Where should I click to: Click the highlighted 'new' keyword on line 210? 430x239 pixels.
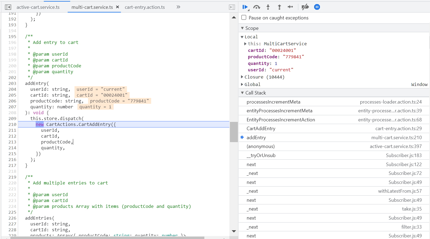coord(40,124)
